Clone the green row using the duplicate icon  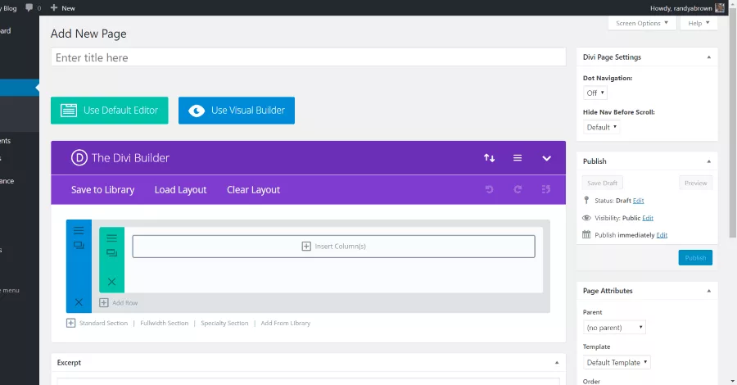(x=111, y=253)
